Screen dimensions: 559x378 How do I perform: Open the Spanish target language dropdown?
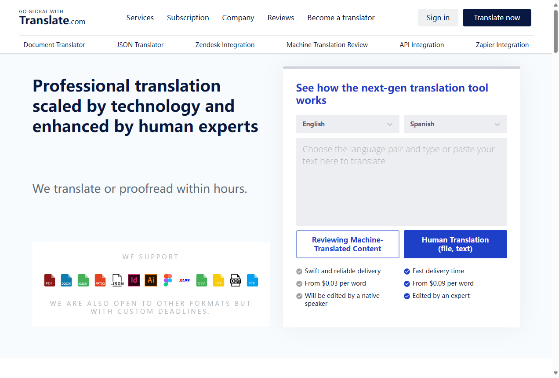pos(455,124)
